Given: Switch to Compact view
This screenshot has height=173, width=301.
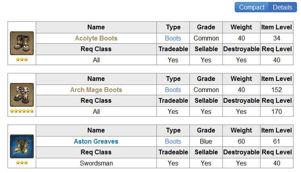Looking at the screenshot, I should [x=252, y=7].
